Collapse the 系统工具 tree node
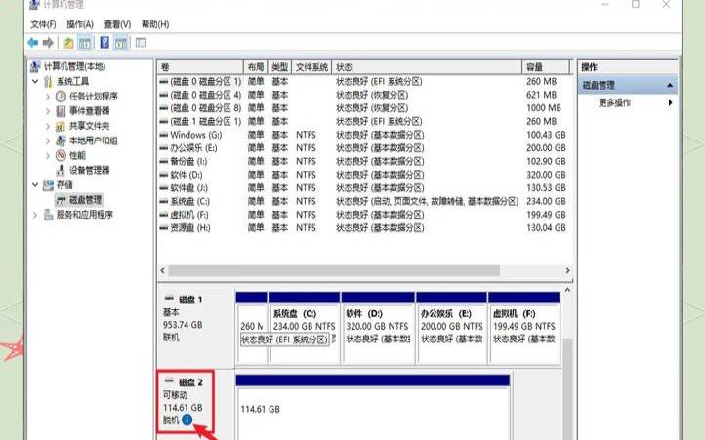 click(36, 82)
